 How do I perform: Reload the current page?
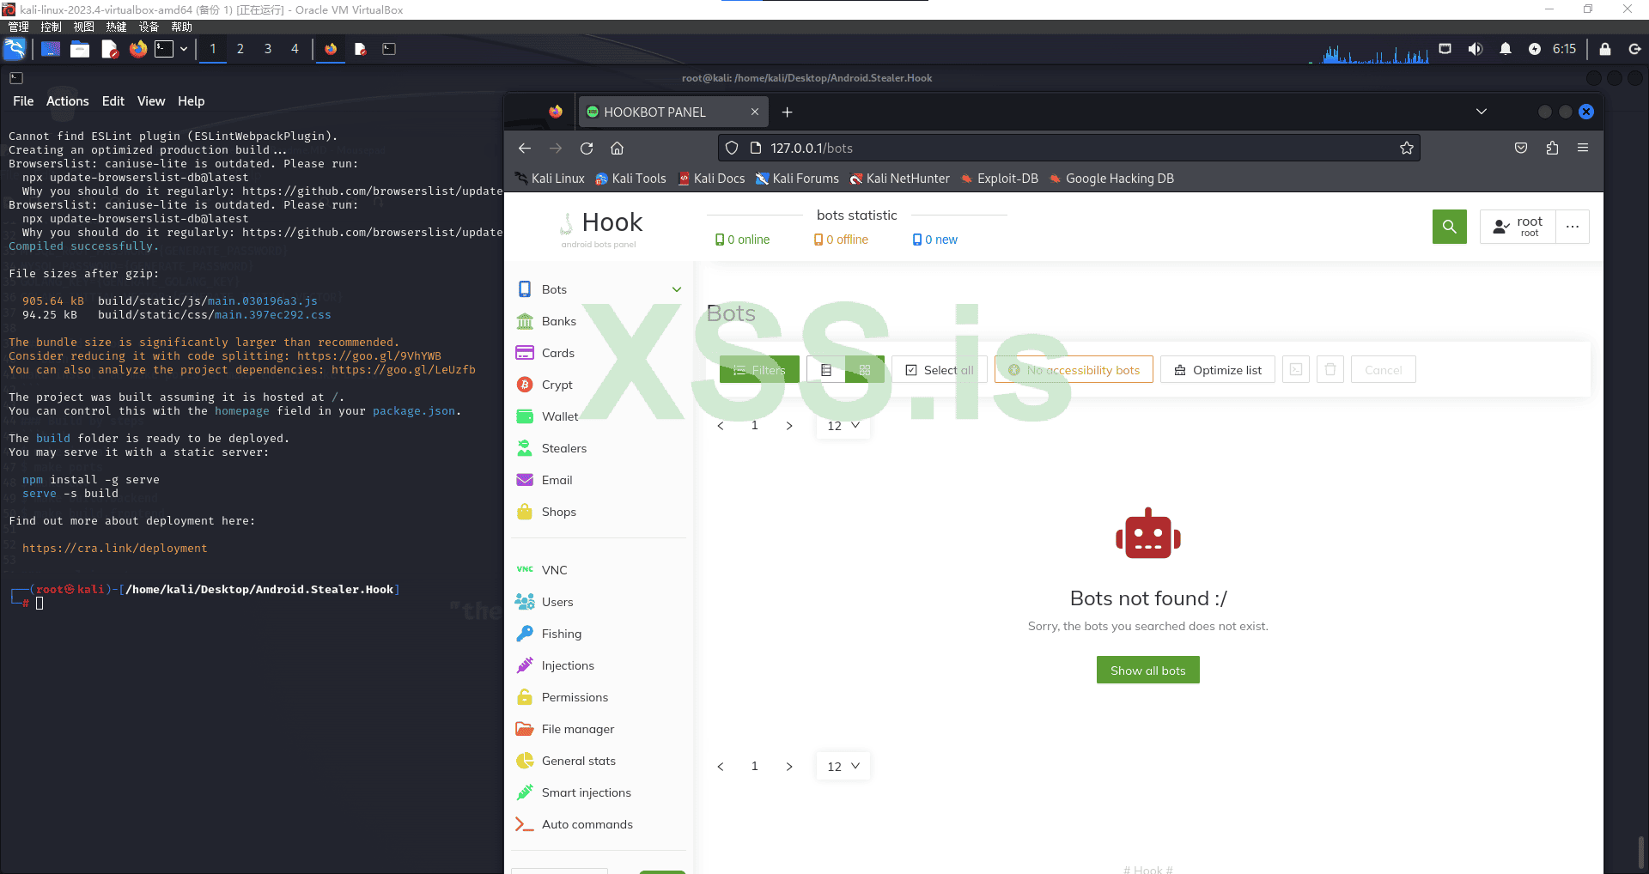tap(587, 149)
